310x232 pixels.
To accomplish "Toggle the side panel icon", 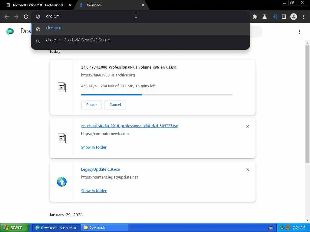I will click(x=284, y=17).
